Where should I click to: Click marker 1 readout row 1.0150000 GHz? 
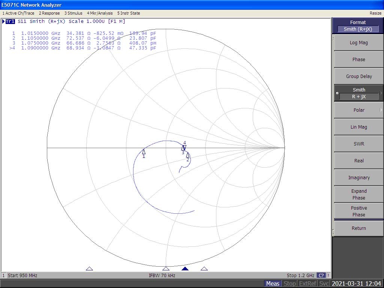[x=84, y=33]
